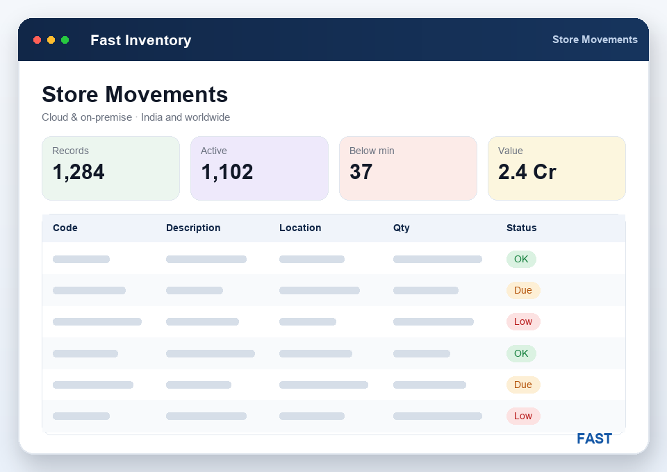Click the OK status badge in first row

(x=521, y=259)
